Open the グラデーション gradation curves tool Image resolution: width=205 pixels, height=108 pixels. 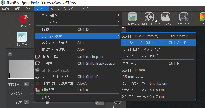(x=184, y=17)
